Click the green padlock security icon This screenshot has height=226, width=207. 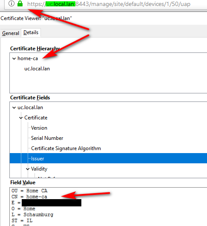coord(20,3)
